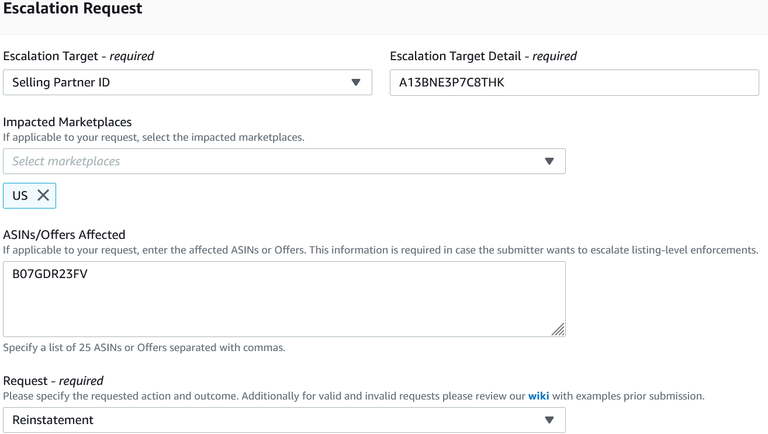Click the impacted marketplaces helper description
The width and height of the screenshot is (768, 434).
click(x=154, y=138)
